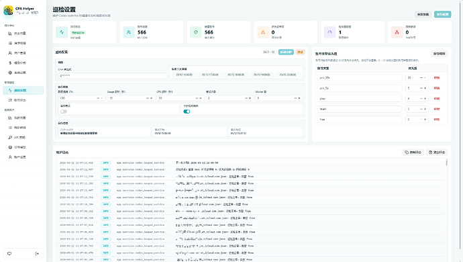Increase the CPA 超时 value with its plus
The image size is (463, 262).
201,98
